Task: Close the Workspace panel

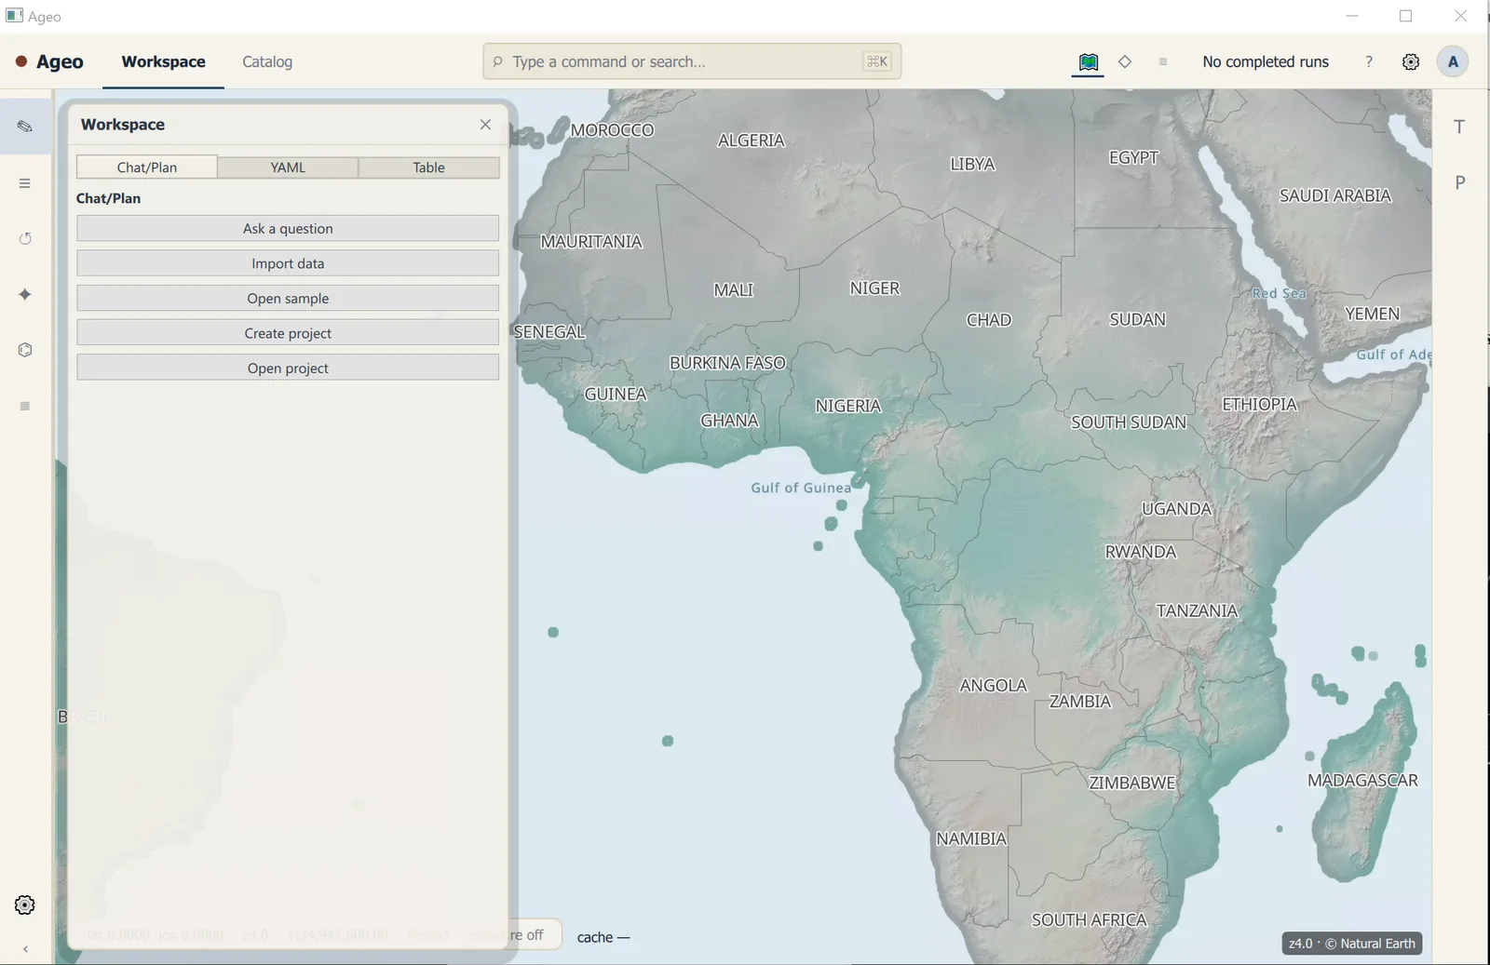Action: [485, 124]
